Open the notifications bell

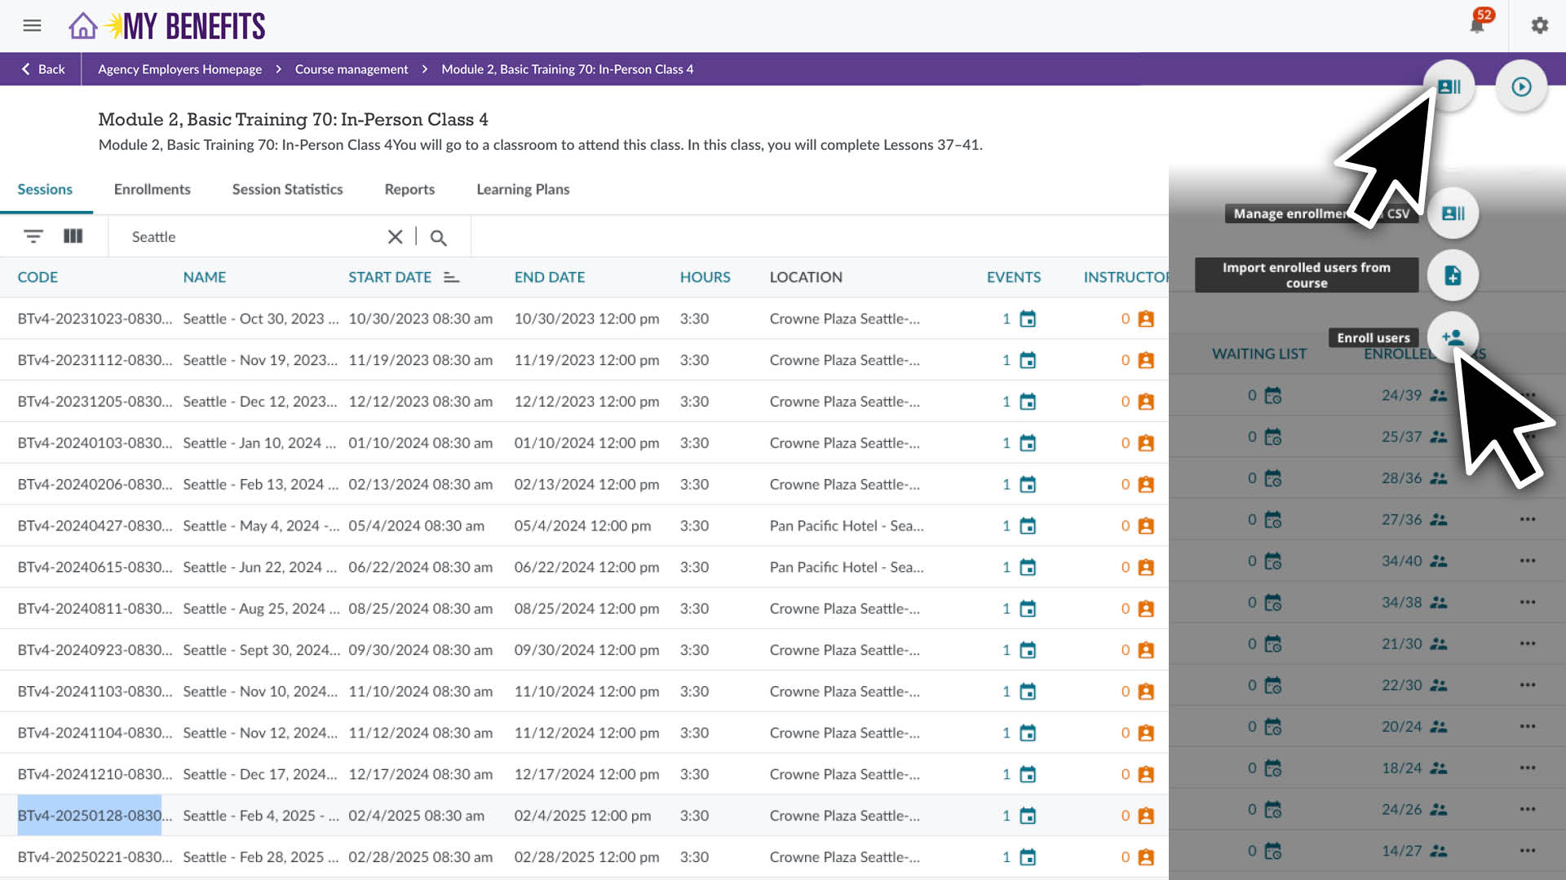(x=1476, y=25)
